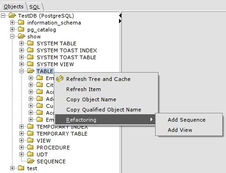This screenshot has width=226, height=173.
Task: Click the open TABLE folder icon
Action: [31, 71]
